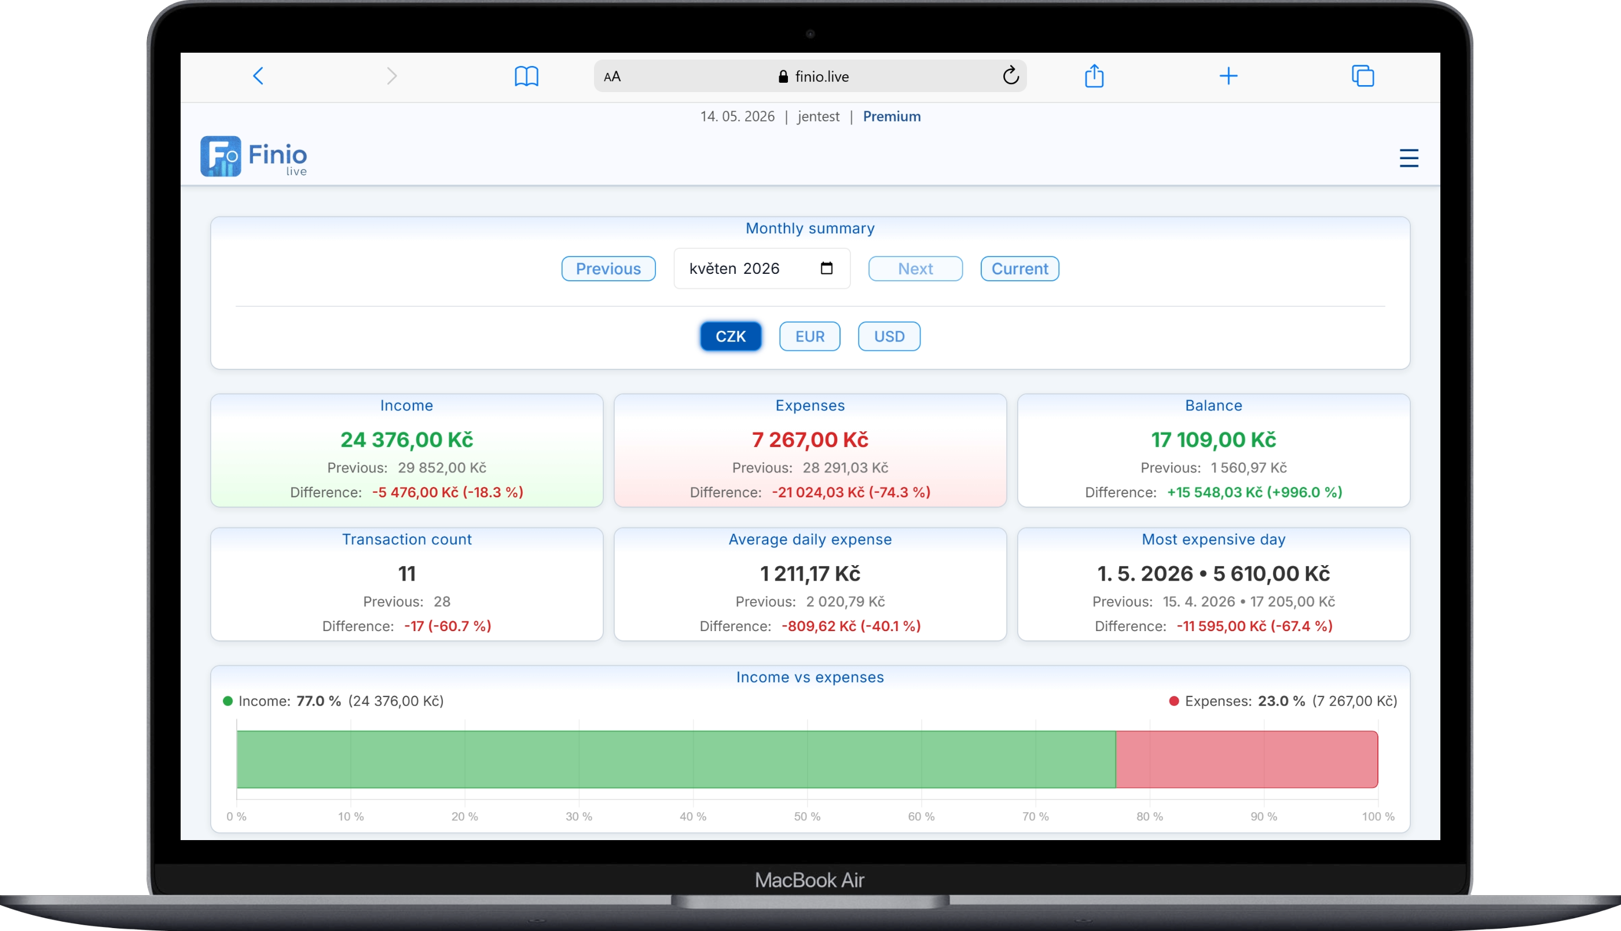Select CZK currency

pyautogui.click(x=730, y=336)
